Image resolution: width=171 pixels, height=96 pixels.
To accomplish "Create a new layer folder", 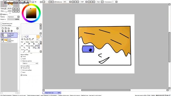I will click(9, 28).
